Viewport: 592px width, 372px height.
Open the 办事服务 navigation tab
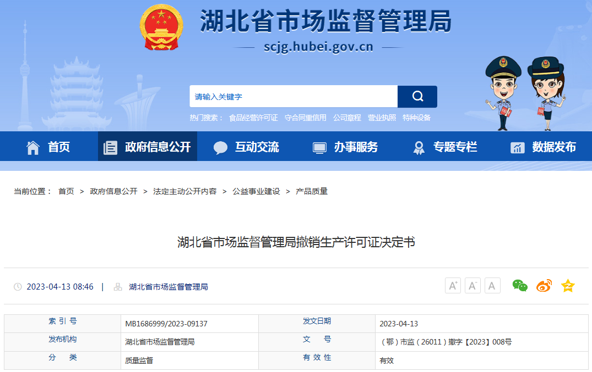pyautogui.click(x=345, y=146)
